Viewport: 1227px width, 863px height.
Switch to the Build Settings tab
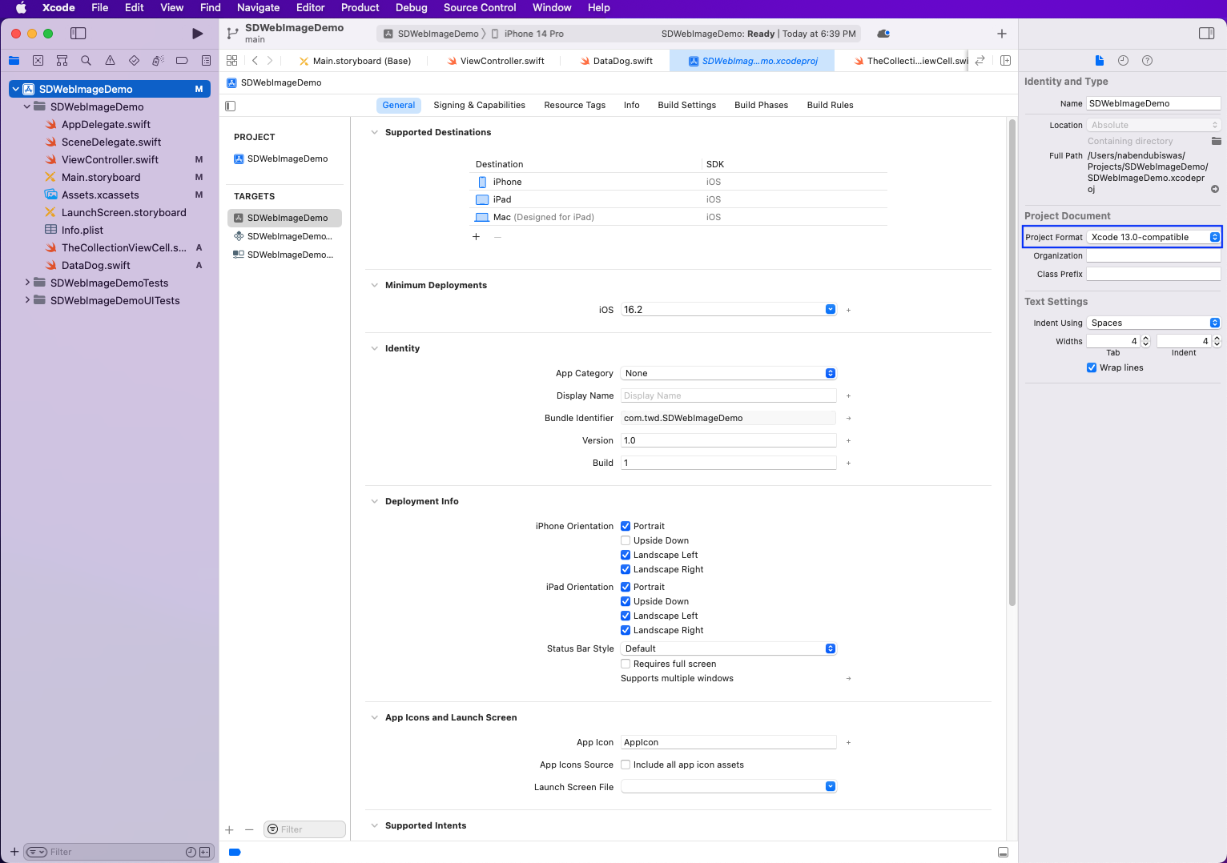686,105
